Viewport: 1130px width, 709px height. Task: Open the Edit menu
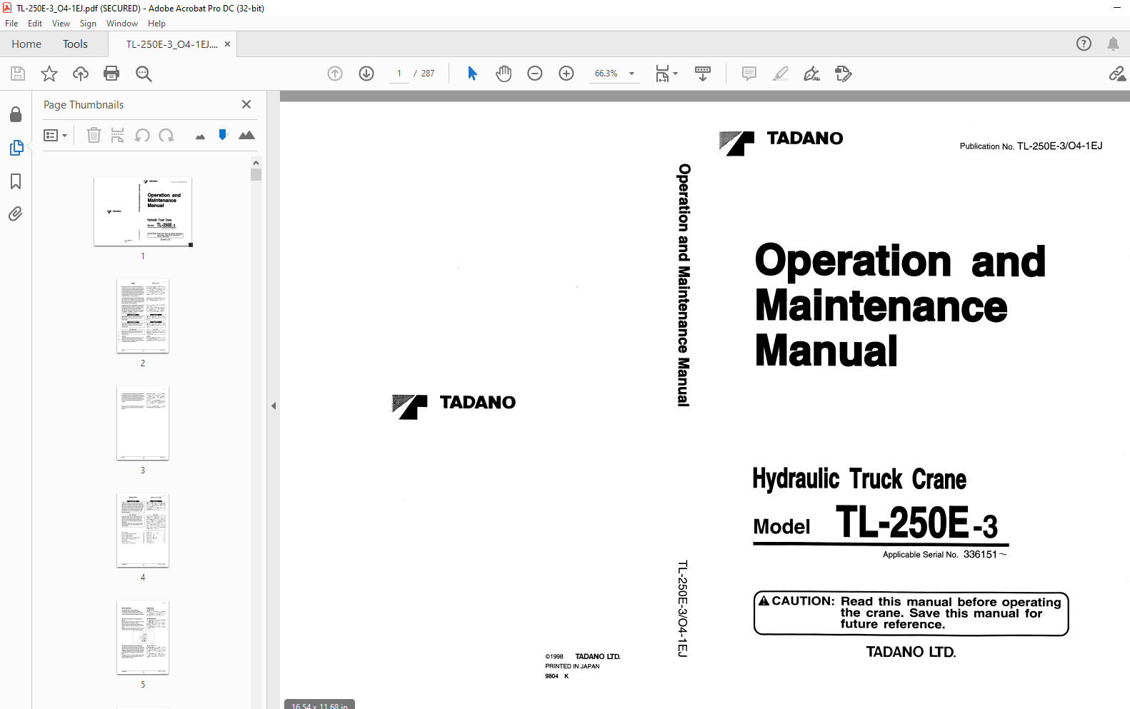(35, 24)
